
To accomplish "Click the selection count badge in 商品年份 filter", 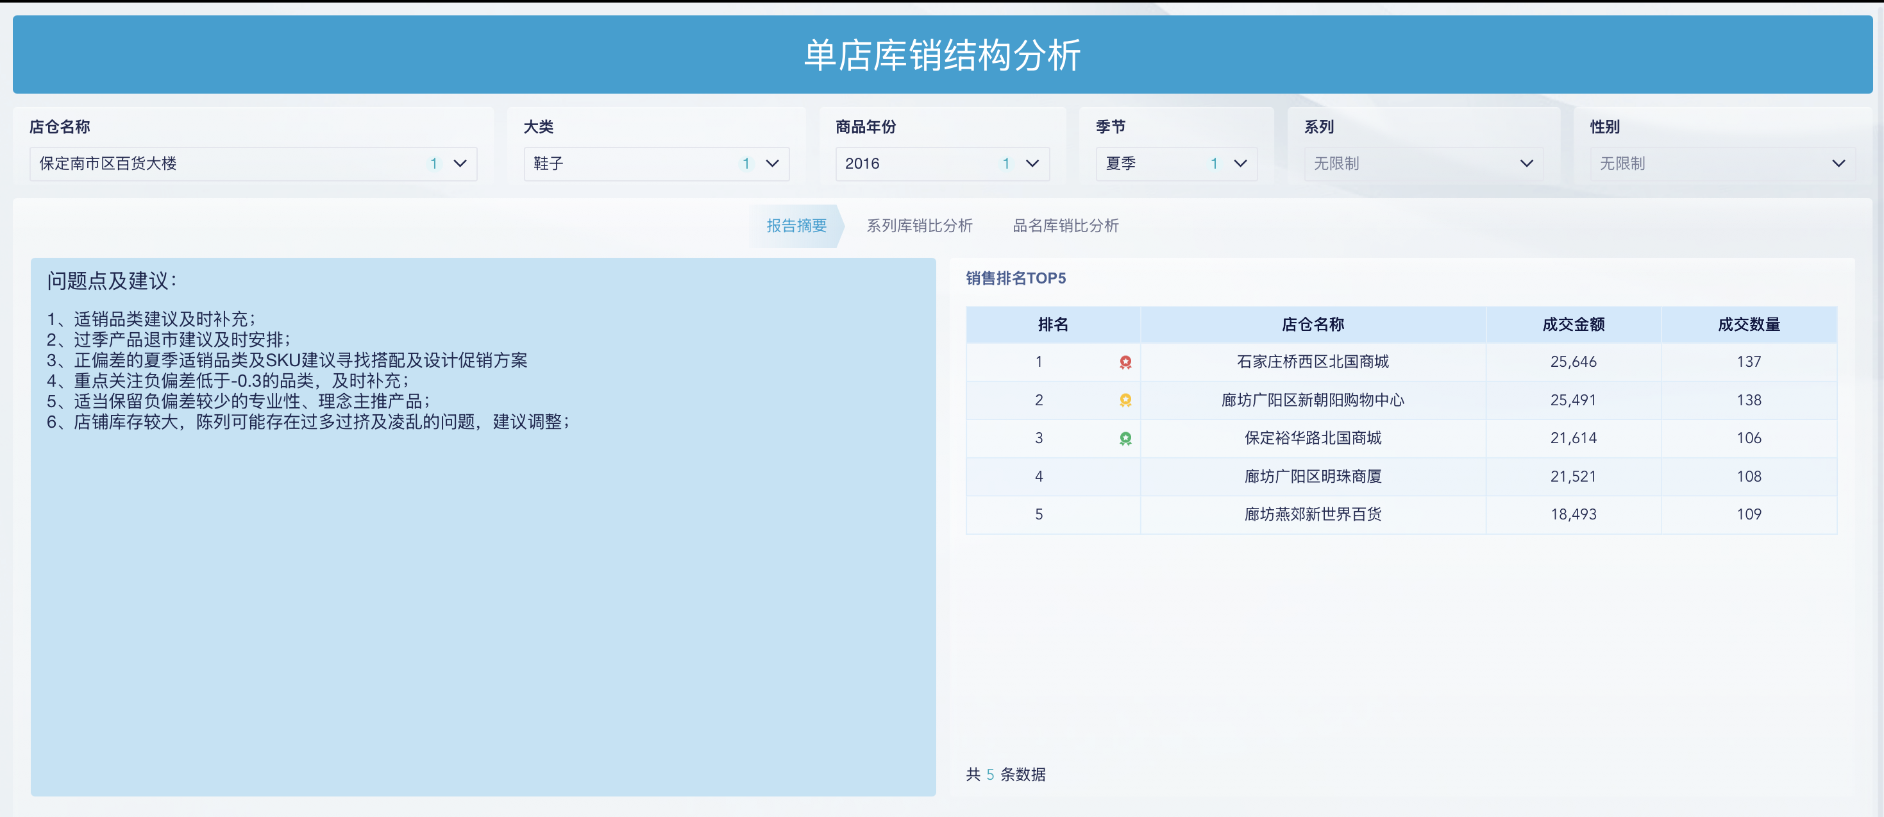I will click(x=1006, y=164).
